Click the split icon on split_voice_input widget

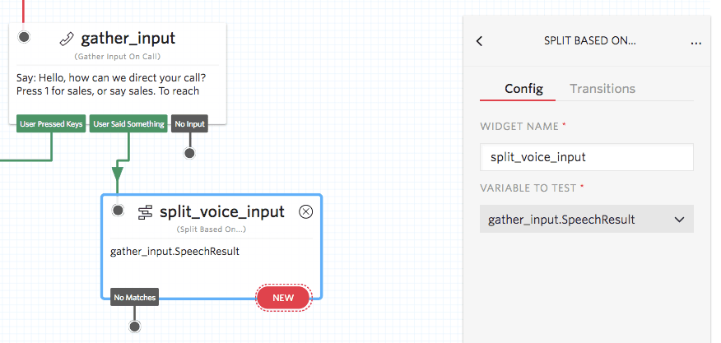[x=145, y=212]
